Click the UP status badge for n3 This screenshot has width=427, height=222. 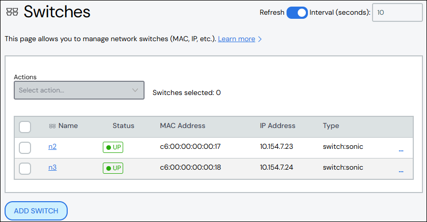[x=113, y=168]
